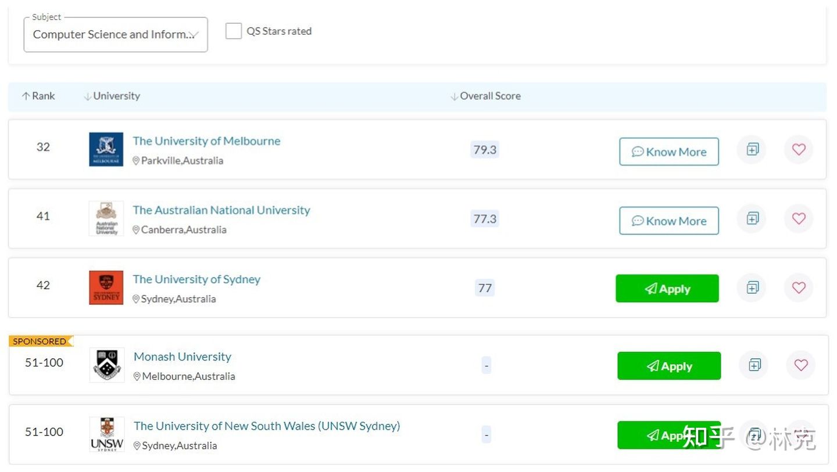The image size is (837, 472).
Task: Open The University of New South Wales link
Action: point(267,426)
